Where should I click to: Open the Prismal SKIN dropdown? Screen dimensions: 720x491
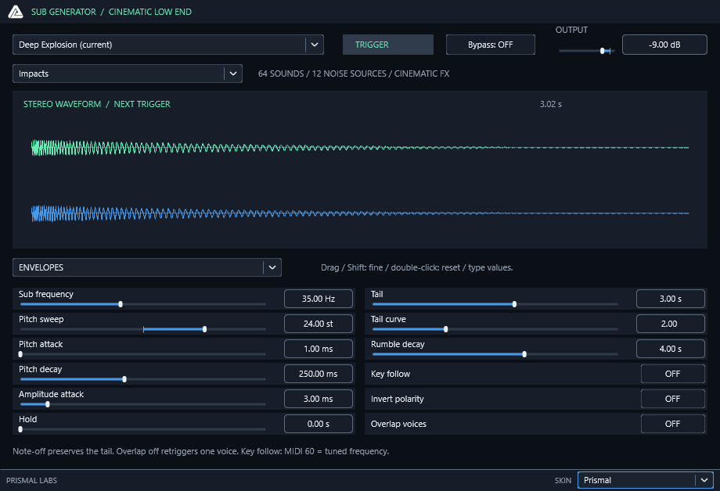click(645, 480)
